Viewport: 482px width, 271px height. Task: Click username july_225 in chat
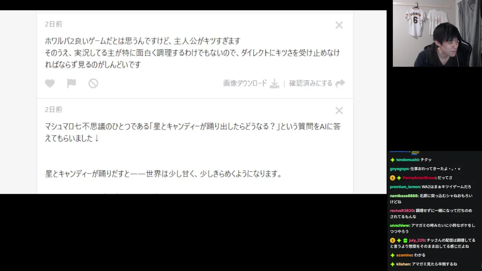click(417, 240)
